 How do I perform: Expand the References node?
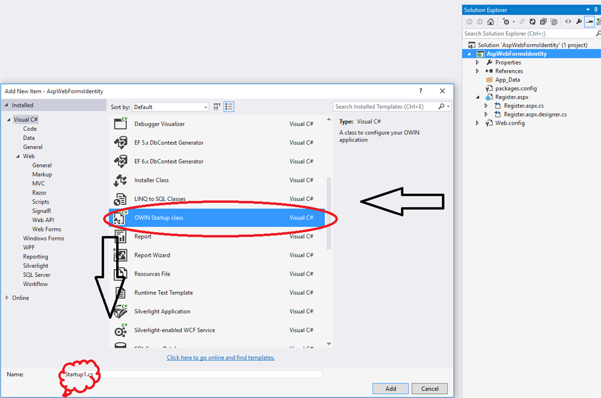[477, 71]
